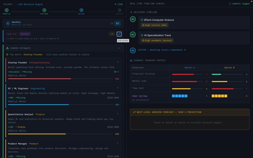This screenshot has width=253, height=158.
Task: Click the High academic burnout warning tag
Action: (x=157, y=40)
